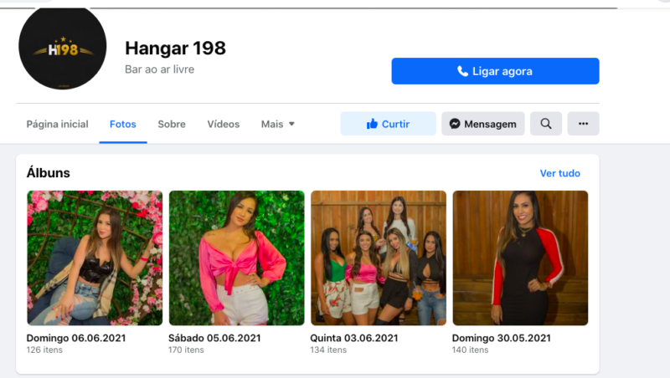Click the 126 itens count text
Image resolution: width=670 pixels, height=378 pixels.
point(44,350)
